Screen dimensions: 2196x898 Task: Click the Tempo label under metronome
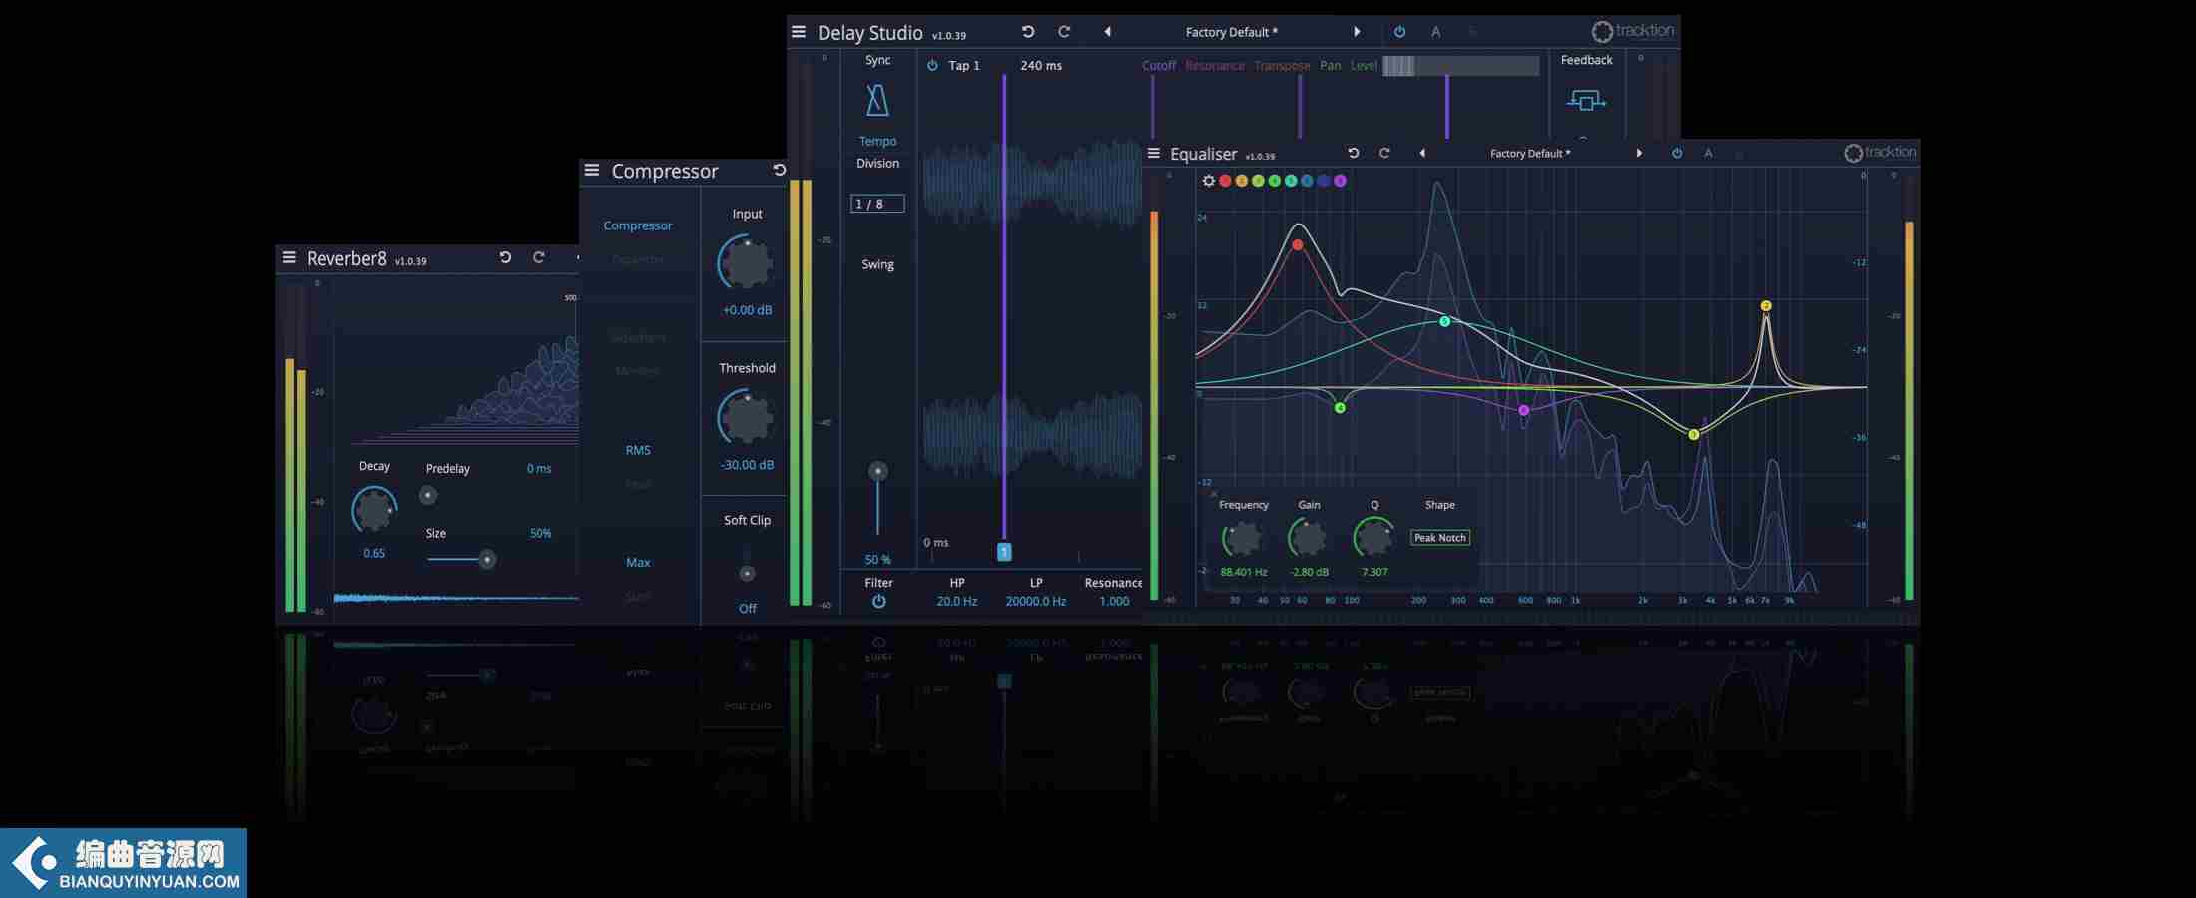click(877, 141)
